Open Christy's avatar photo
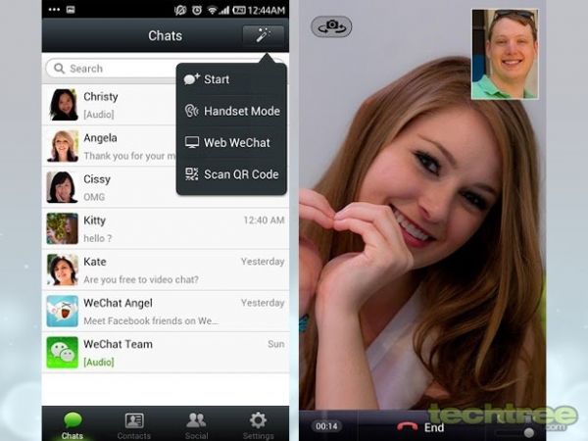Screen dimensions: 588x441 (x=63, y=105)
